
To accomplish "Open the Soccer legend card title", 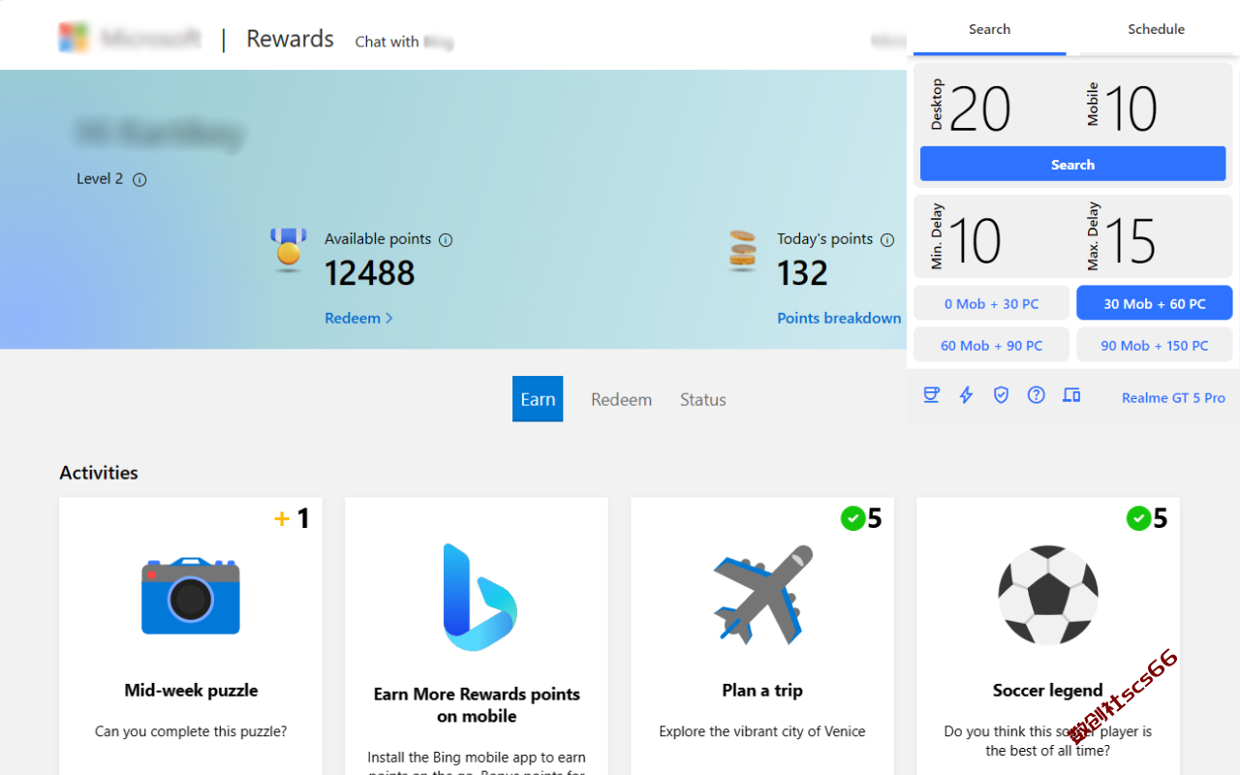I will click(1047, 691).
